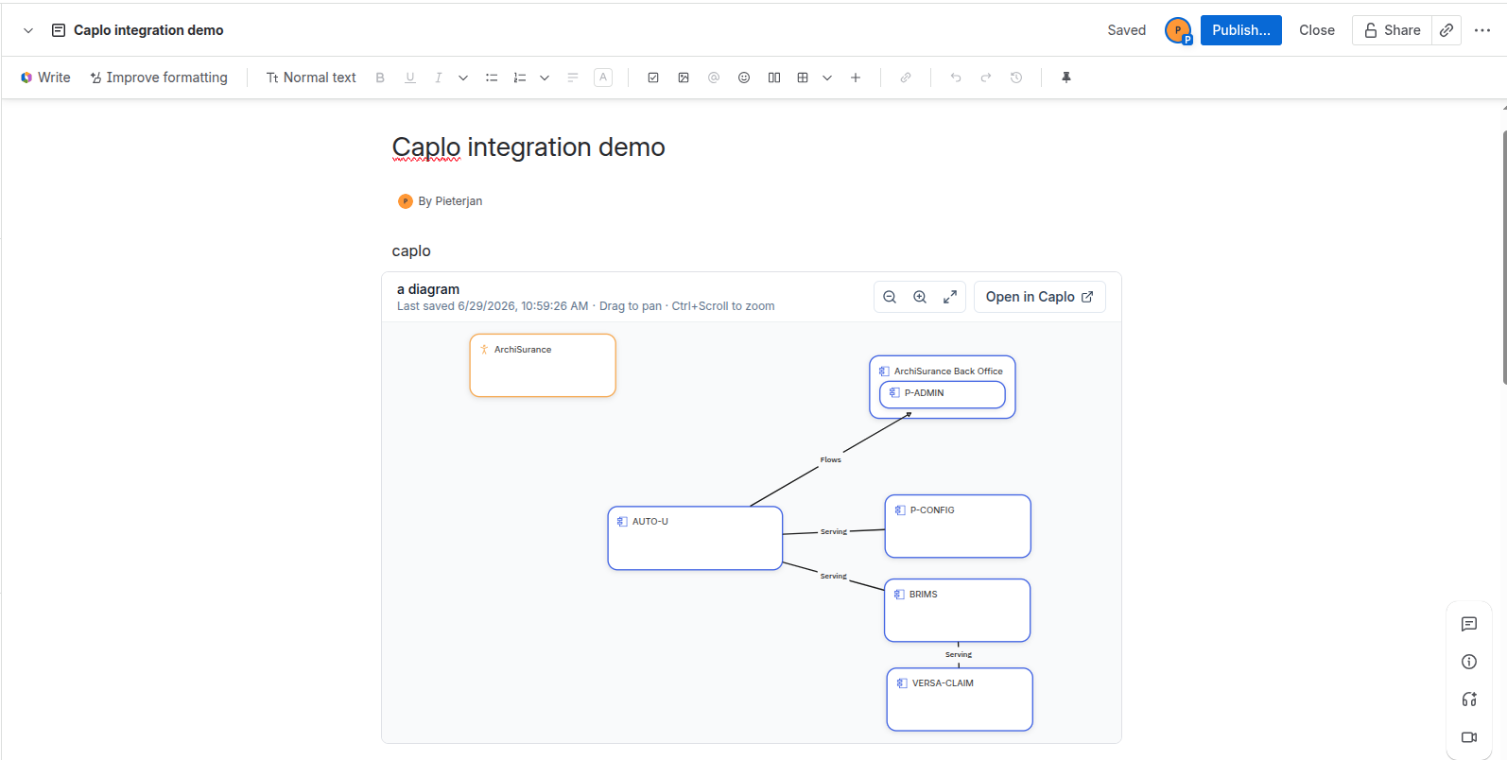Zoom in the diagram
Viewport: 1507px width, 760px height.
[920, 297]
